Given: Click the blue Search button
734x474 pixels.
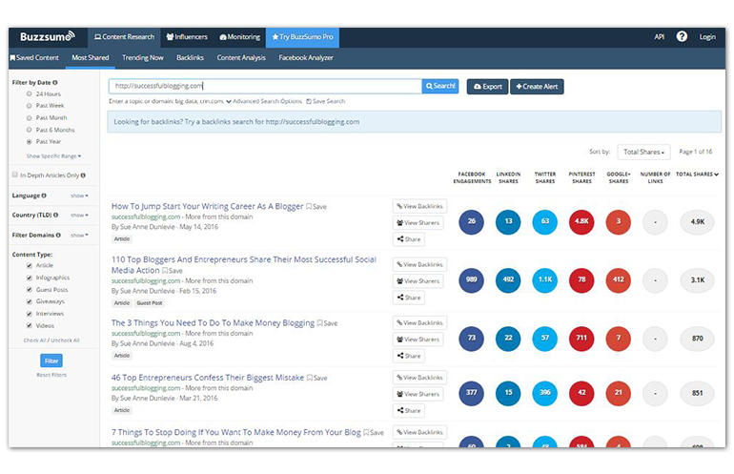Looking at the screenshot, I should point(440,86).
